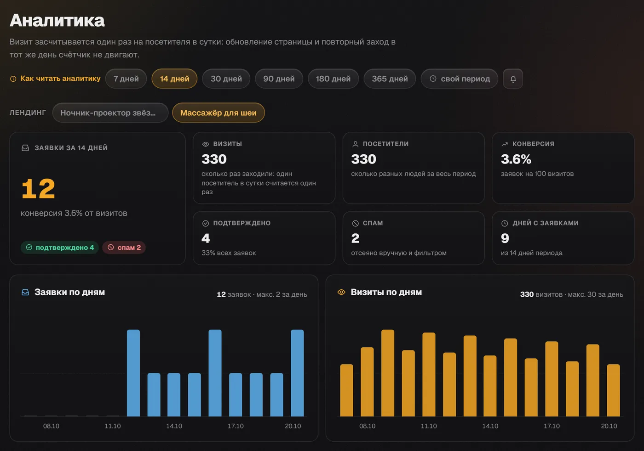Click the green 'подтверждено 4' badge
The width and height of the screenshot is (644, 451).
coord(60,248)
